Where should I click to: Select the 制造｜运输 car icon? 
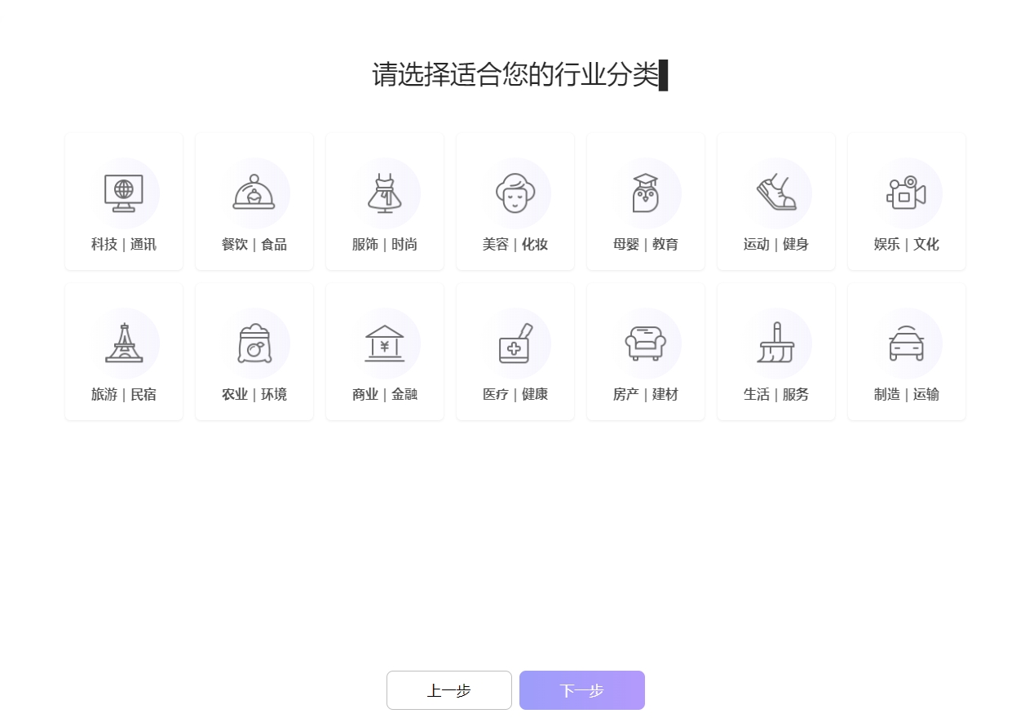(907, 343)
